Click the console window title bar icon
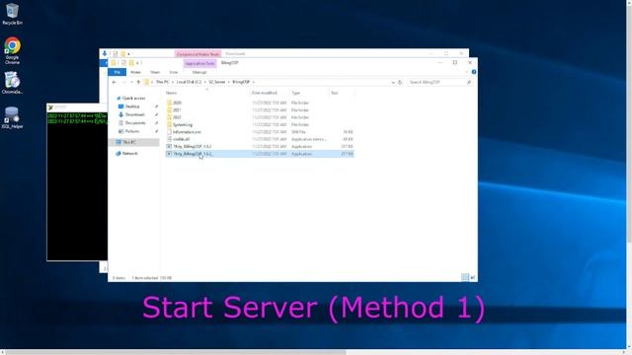632x355 pixels. click(x=50, y=107)
